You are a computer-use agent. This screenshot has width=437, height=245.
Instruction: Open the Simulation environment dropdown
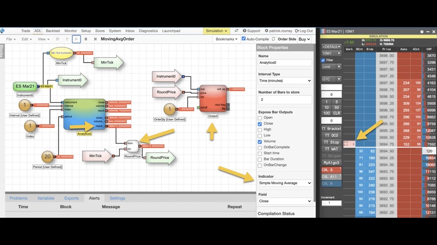pyautogui.click(x=216, y=31)
